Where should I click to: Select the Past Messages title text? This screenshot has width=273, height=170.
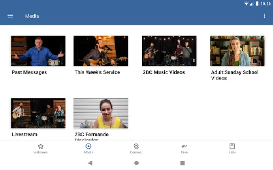(29, 72)
